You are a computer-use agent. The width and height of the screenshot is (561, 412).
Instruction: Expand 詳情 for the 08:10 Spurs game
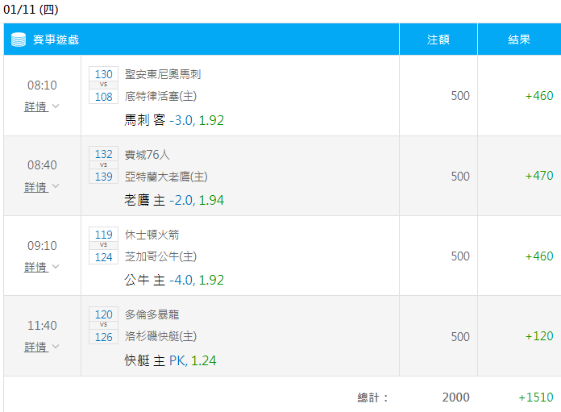click(36, 106)
